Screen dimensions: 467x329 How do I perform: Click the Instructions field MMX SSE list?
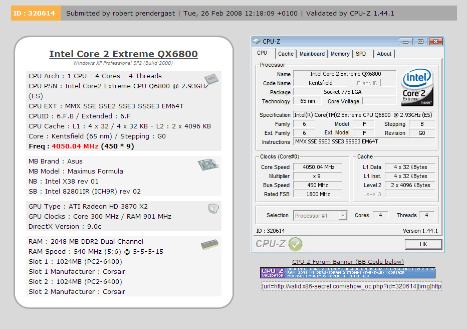point(364,141)
